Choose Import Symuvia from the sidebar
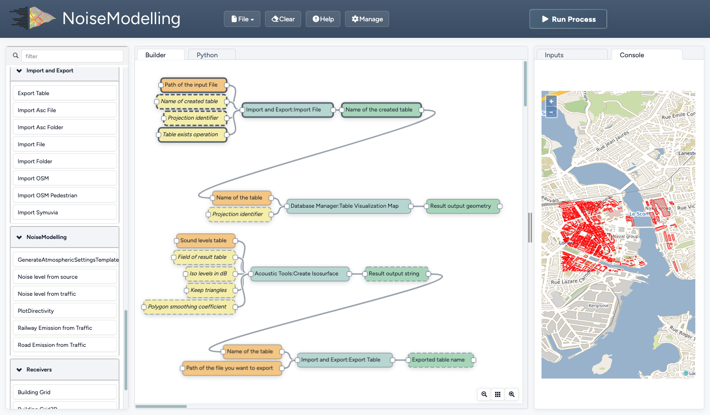The height and width of the screenshot is (415, 710). (x=64, y=212)
